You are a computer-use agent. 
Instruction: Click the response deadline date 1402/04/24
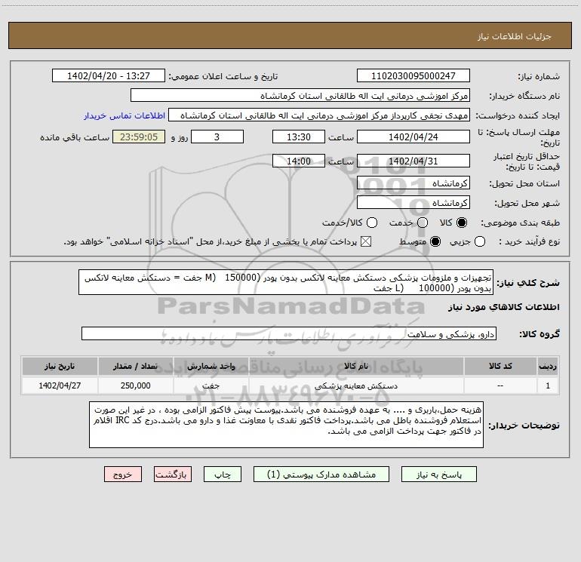coord(413,137)
